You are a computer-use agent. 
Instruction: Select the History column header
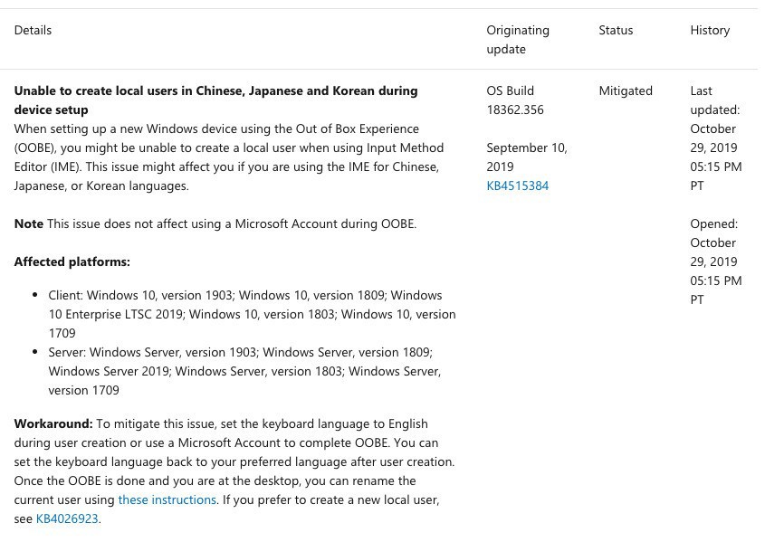(x=710, y=30)
